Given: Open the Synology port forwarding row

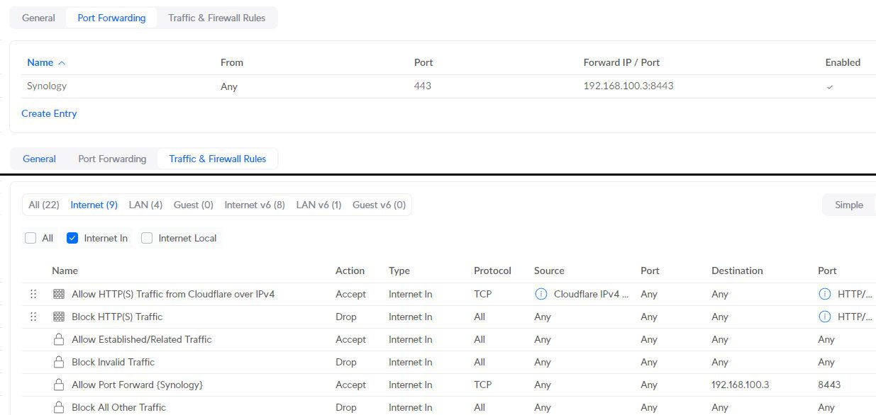Looking at the screenshot, I should tap(47, 86).
